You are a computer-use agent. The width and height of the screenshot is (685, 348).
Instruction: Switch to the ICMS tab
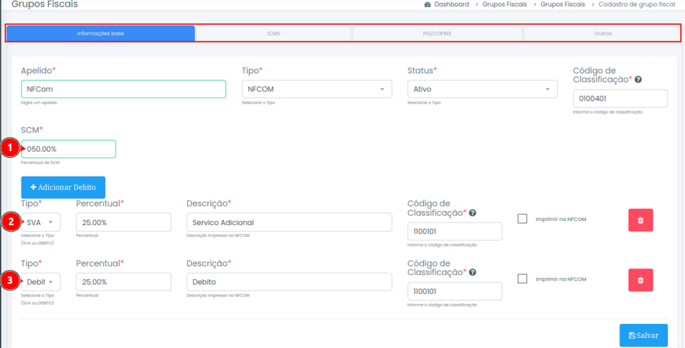click(x=273, y=33)
